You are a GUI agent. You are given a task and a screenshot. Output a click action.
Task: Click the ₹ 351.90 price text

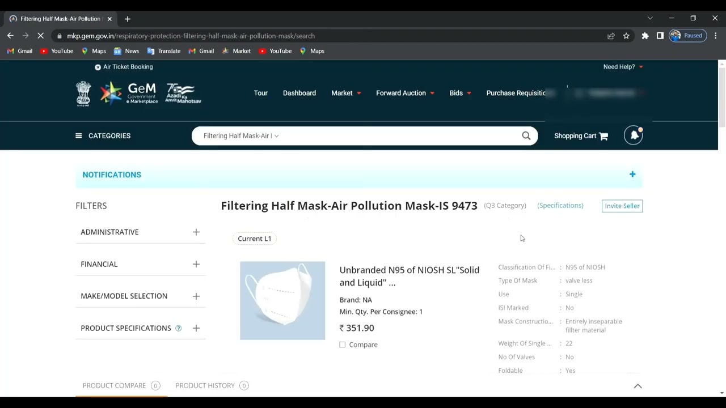tap(357, 328)
